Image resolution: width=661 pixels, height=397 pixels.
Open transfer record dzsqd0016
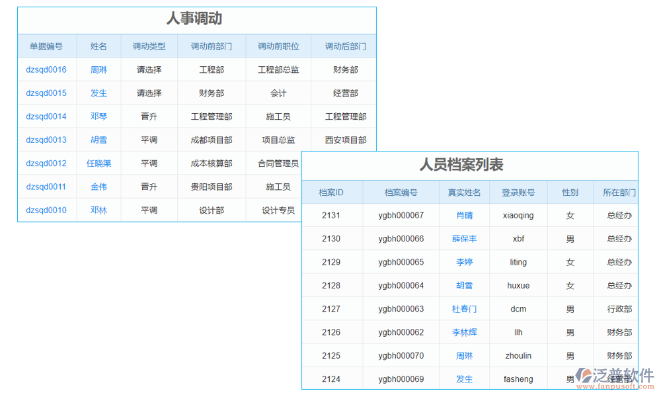coord(45,69)
